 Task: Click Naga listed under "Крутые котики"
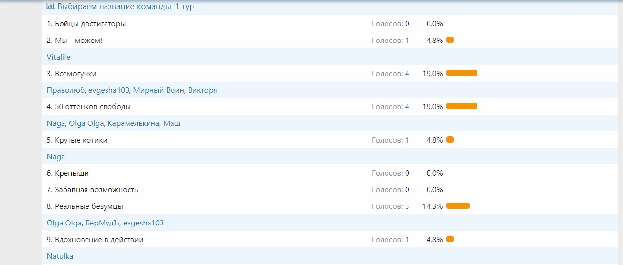point(56,157)
